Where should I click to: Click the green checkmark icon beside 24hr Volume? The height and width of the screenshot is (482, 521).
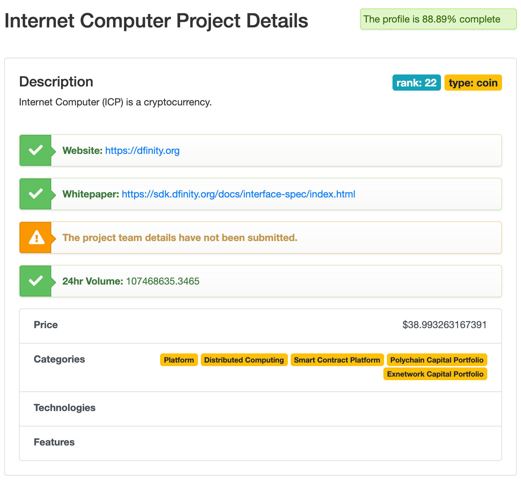click(35, 281)
